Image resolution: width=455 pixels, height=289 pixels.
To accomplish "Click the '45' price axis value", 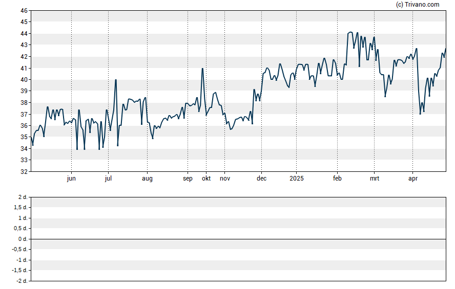I will tap(24, 22).
